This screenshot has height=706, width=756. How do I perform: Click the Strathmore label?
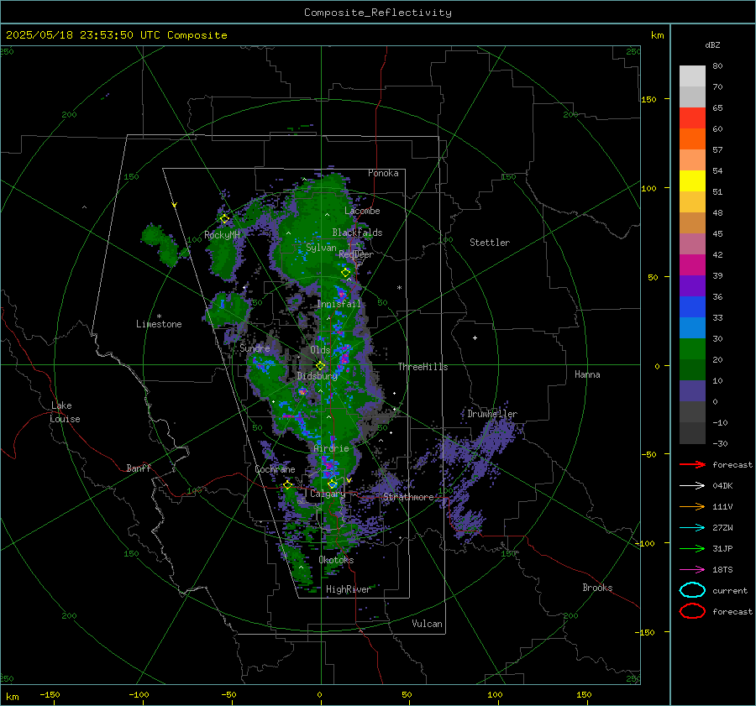(408, 497)
